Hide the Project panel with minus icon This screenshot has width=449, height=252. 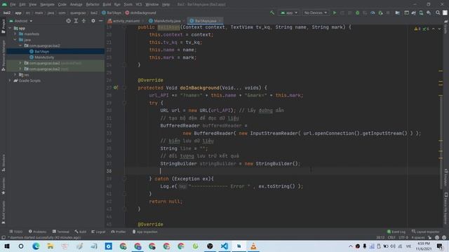click(x=101, y=21)
